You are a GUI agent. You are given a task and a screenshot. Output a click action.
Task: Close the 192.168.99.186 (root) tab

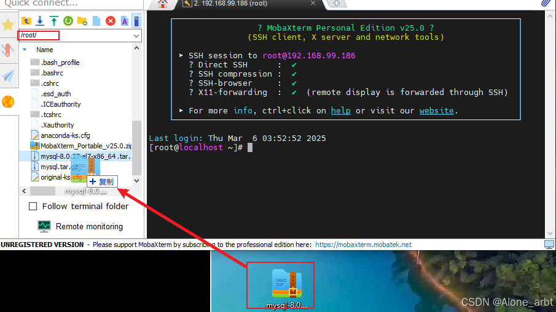(x=313, y=3)
